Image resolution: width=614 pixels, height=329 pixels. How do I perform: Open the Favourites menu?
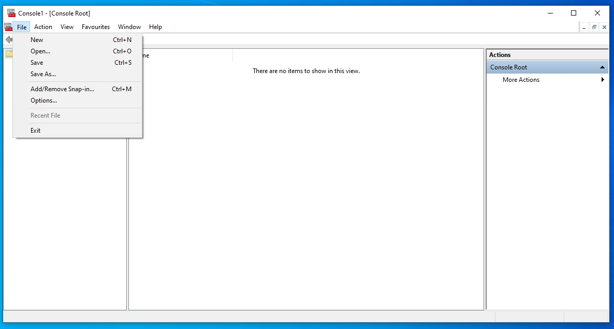[x=96, y=26]
